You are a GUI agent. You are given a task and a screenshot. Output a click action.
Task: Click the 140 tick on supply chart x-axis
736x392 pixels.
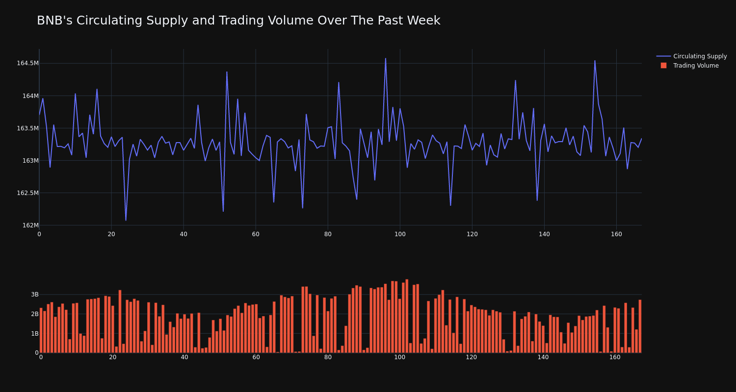pyautogui.click(x=544, y=234)
